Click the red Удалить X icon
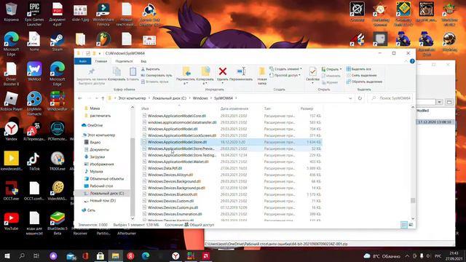This screenshot has height=262, width=466. click(223, 71)
